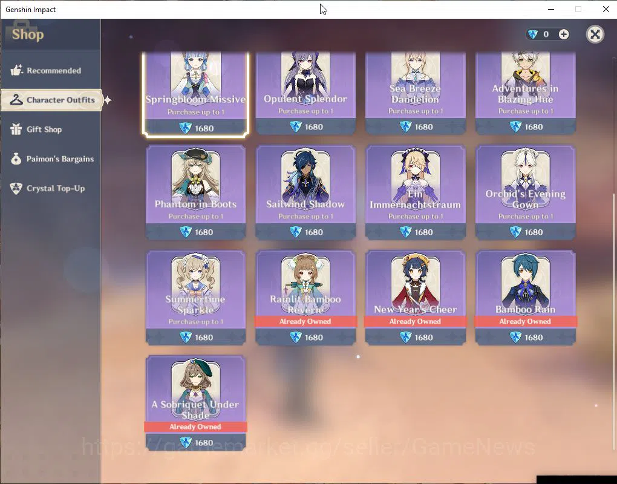Open the Recommended shop section

click(x=50, y=70)
